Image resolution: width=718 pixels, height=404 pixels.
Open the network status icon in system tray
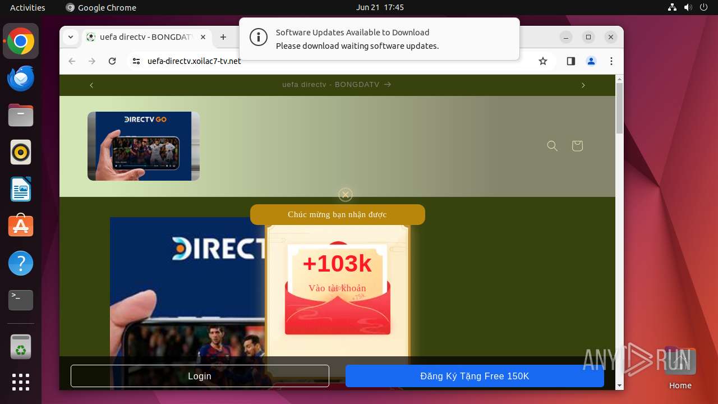point(672,7)
